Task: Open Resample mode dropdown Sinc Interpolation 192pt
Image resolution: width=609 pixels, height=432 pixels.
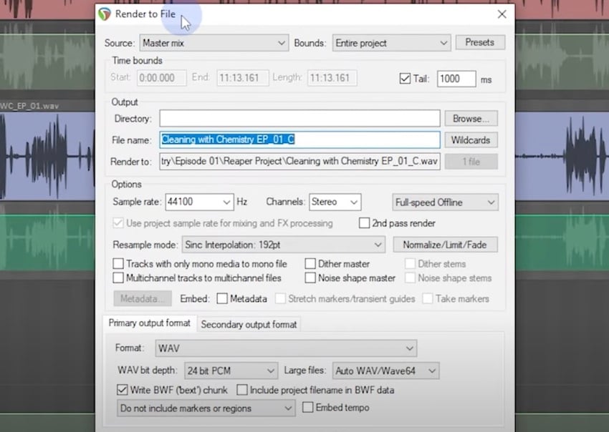Action: click(x=284, y=245)
